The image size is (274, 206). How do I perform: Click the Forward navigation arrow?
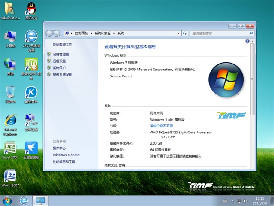point(57,33)
